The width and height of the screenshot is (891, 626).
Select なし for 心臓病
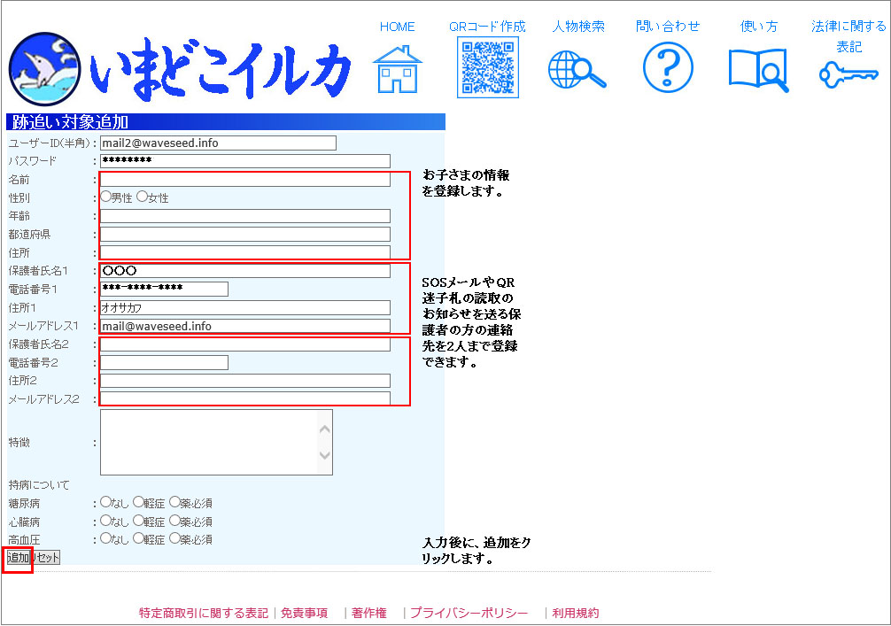tap(105, 521)
